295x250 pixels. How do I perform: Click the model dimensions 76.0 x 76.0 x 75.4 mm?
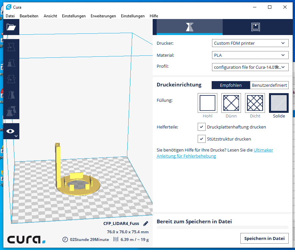(x=128, y=232)
